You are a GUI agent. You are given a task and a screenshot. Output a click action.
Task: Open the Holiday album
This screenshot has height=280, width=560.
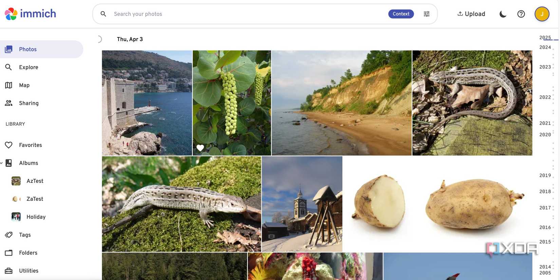(x=36, y=217)
